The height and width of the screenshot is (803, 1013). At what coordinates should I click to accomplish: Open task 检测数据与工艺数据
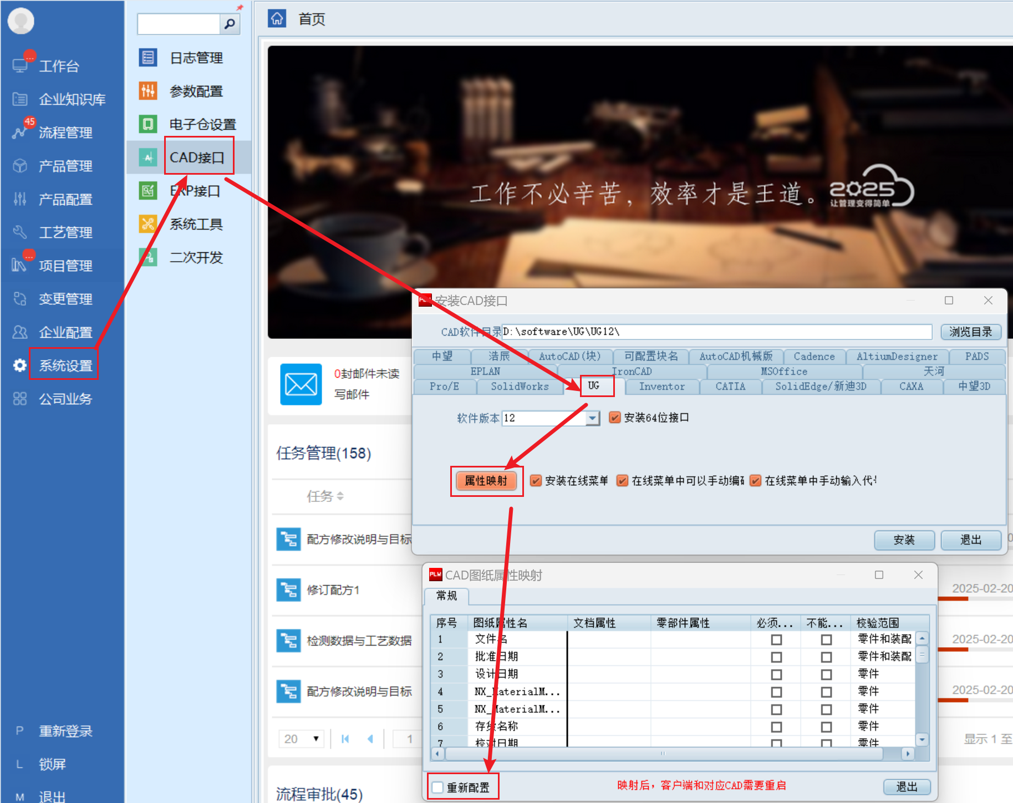tap(359, 641)
